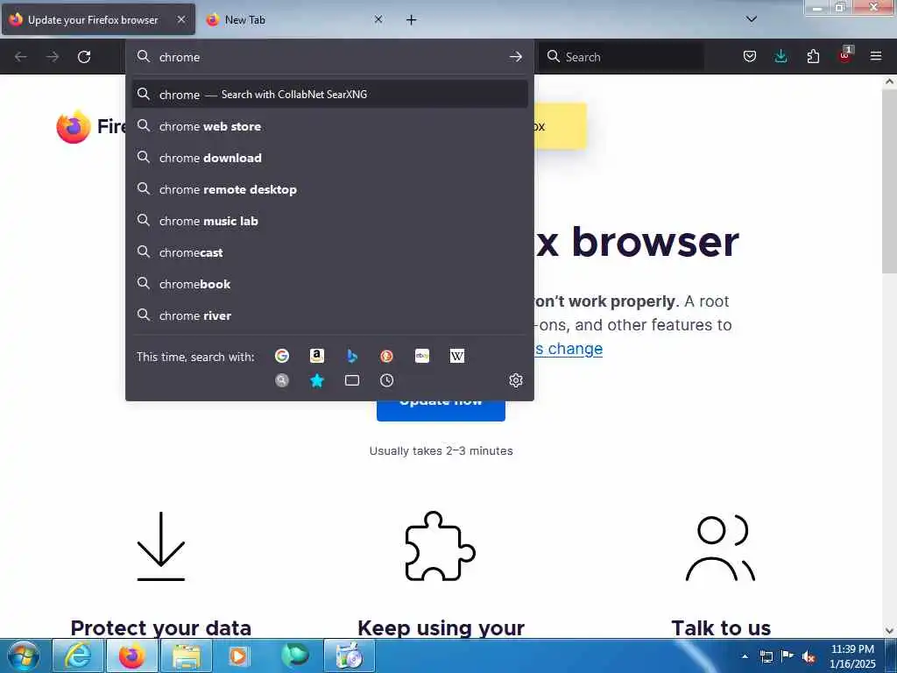The image size is (897, 673).
Task: Click the address bar containing chrome
Action: coord(329,57)
